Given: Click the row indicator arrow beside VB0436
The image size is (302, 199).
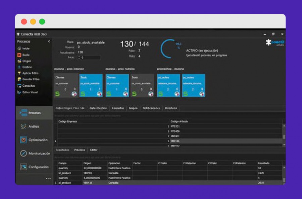Looking at the screenshot, I should [x=56, y=141].
